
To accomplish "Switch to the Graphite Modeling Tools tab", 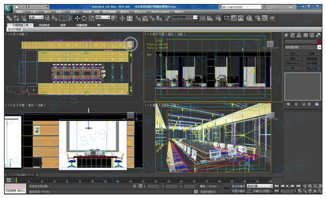I will [x=20, y=26].
